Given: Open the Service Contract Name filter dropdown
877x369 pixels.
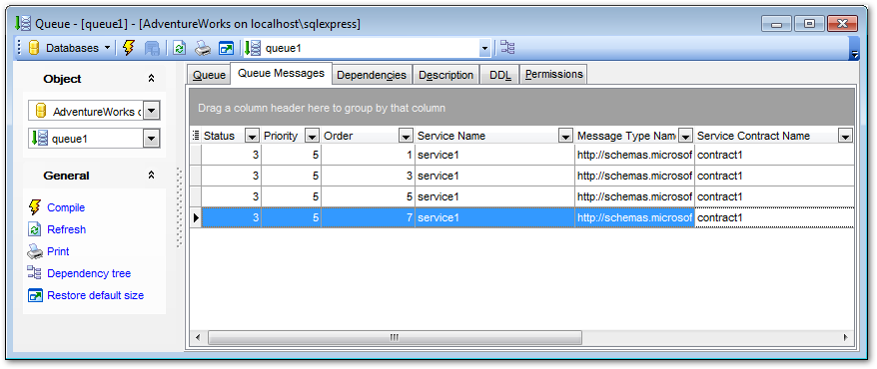Looking at the screenshot, I should [845, 136].
